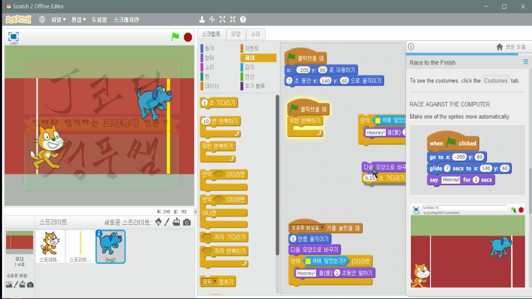Switch the stage to full screen mode

point(13,37)
